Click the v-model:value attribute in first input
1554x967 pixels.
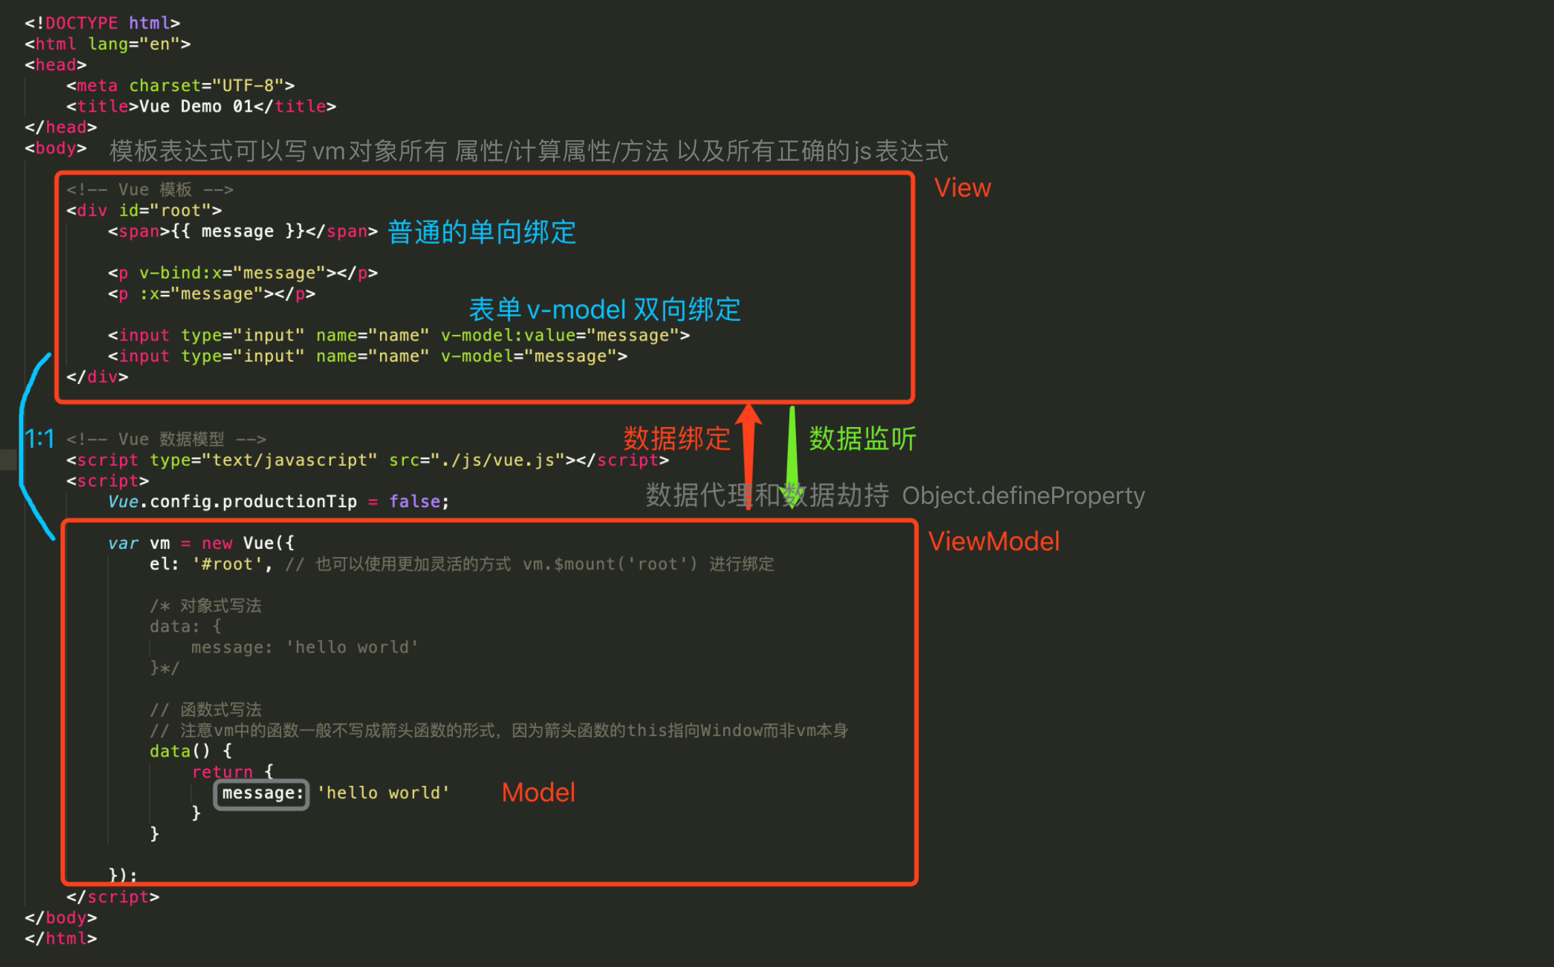pyautogui.click(x=507, y=336)
